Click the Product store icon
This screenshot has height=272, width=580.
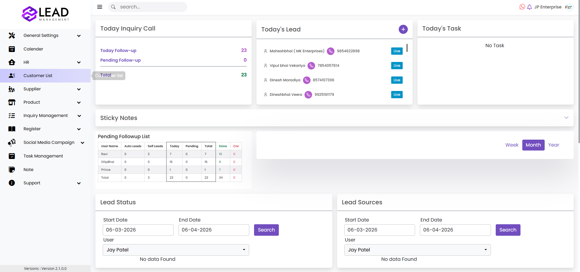point(12,102)
